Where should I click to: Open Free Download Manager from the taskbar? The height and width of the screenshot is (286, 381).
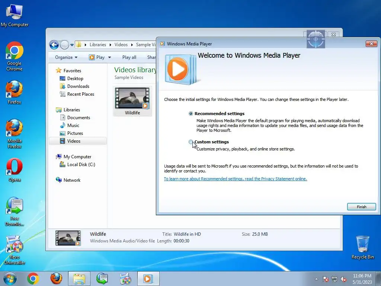[x=102, y=279]
